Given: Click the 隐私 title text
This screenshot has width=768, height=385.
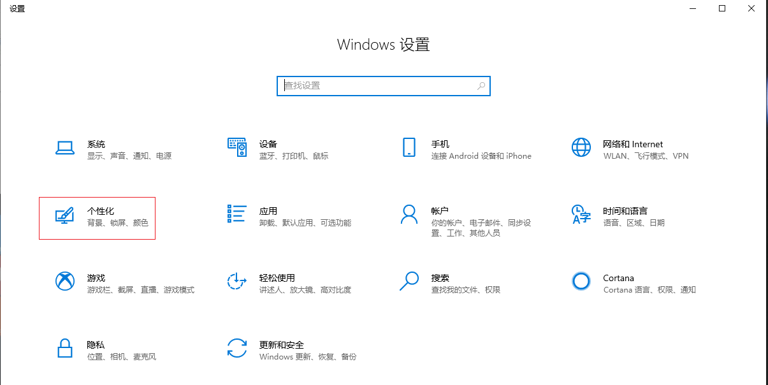Looking at the screenshot, I should pos(96,345).
